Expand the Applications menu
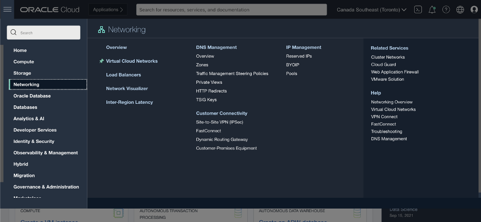The width and height of the screenshot is (481, 222). tap(108, 9)
